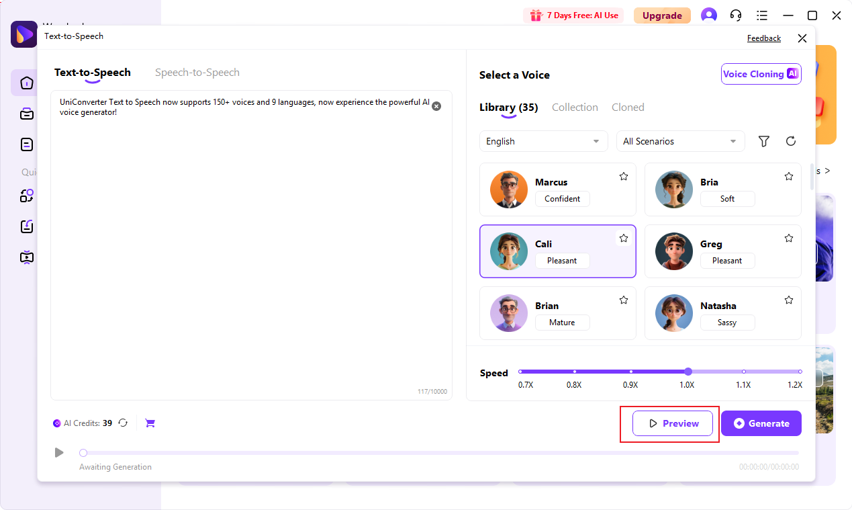The image size is (852, 510).
Task: Set speed to 0.9X
Action: (631, 372)
